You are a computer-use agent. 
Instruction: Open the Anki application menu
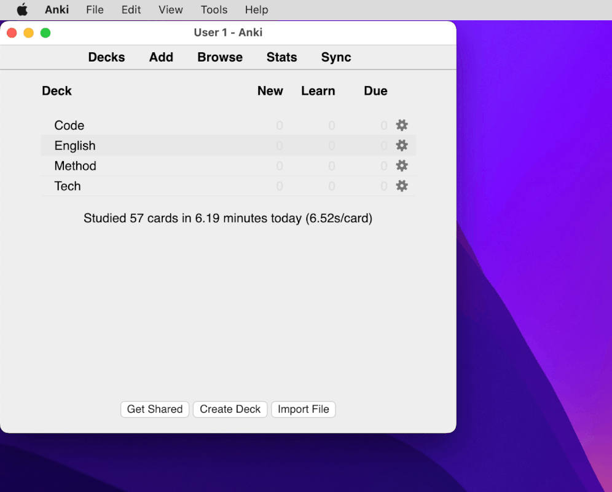tap(57, 9)
